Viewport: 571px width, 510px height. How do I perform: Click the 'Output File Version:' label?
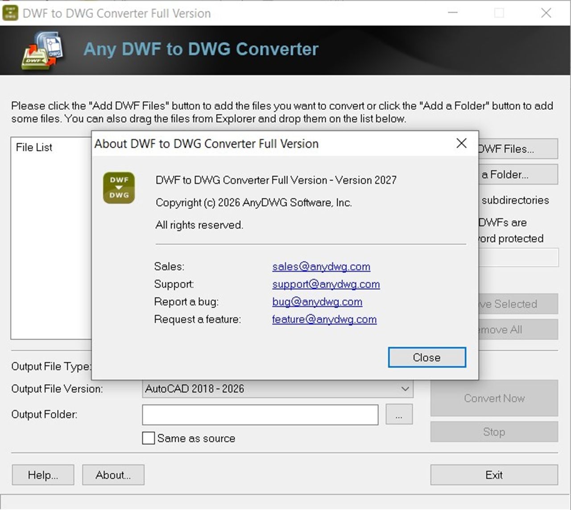coord(57,389)
